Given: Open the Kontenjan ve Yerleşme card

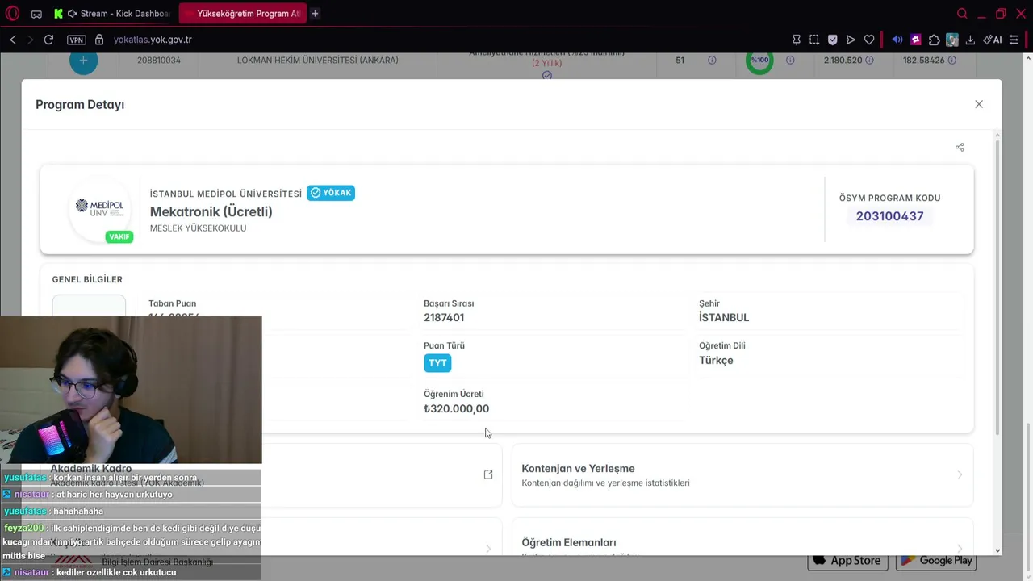Looking at the screenshot, I should click(x=742, y=475).
